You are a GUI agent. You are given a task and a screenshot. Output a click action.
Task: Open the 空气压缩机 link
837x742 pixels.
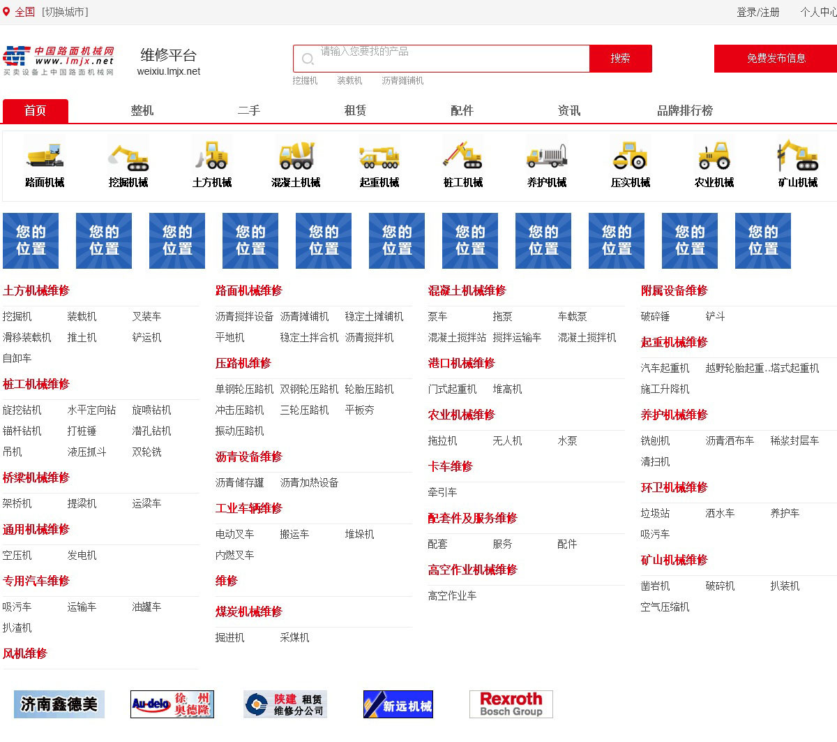pos(665,607)
